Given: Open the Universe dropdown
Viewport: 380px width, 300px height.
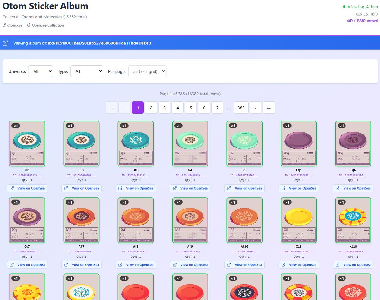Looking at the screenshot, I should (x=41, y=71).
